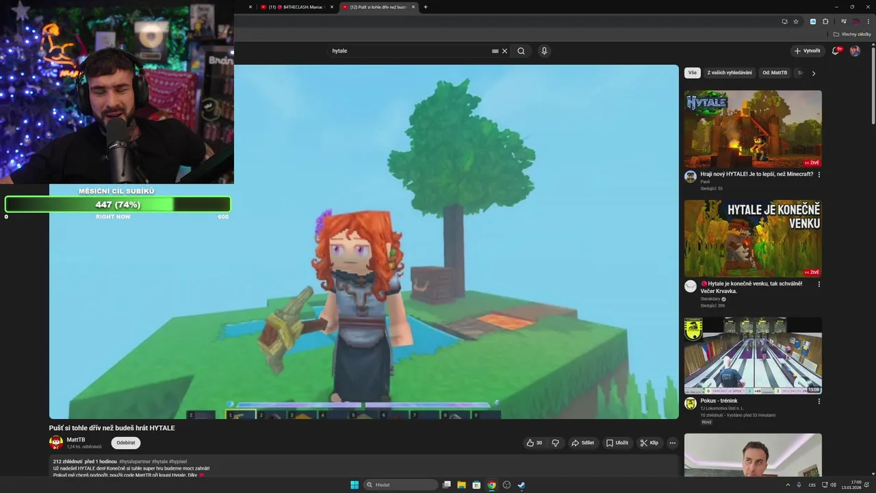
Task: Show hidden system tray icons
Action: tap(788, 485)
